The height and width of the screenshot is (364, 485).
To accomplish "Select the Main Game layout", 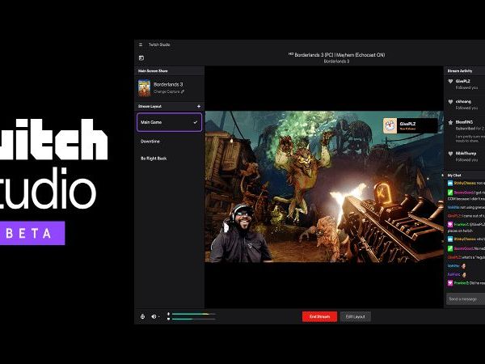I will [169, 122].
